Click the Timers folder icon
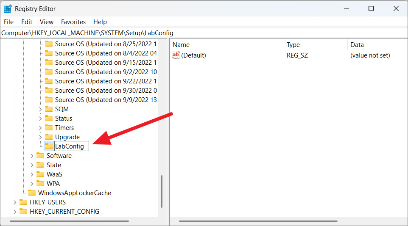The image size is (408, 226). pos(49,127)
